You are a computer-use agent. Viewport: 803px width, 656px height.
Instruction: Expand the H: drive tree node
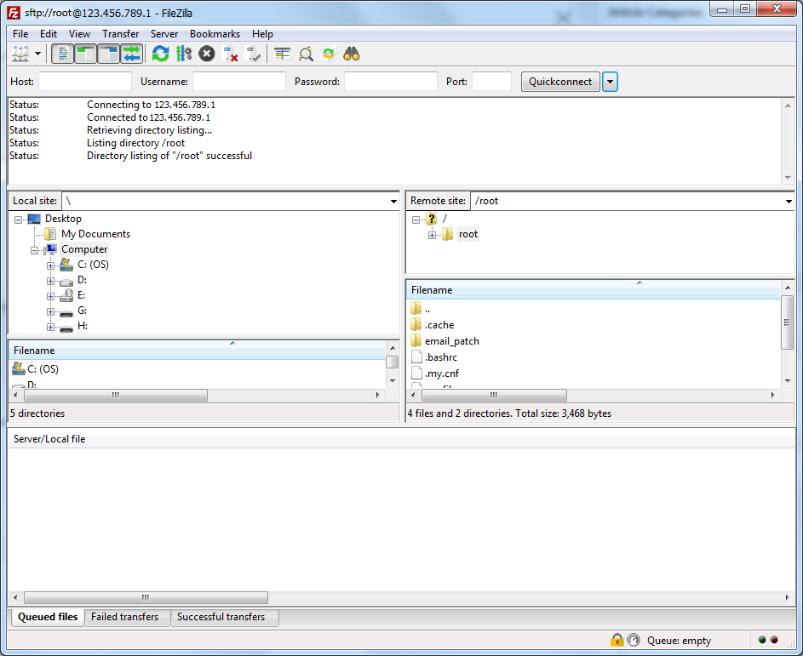click(50, 327)
